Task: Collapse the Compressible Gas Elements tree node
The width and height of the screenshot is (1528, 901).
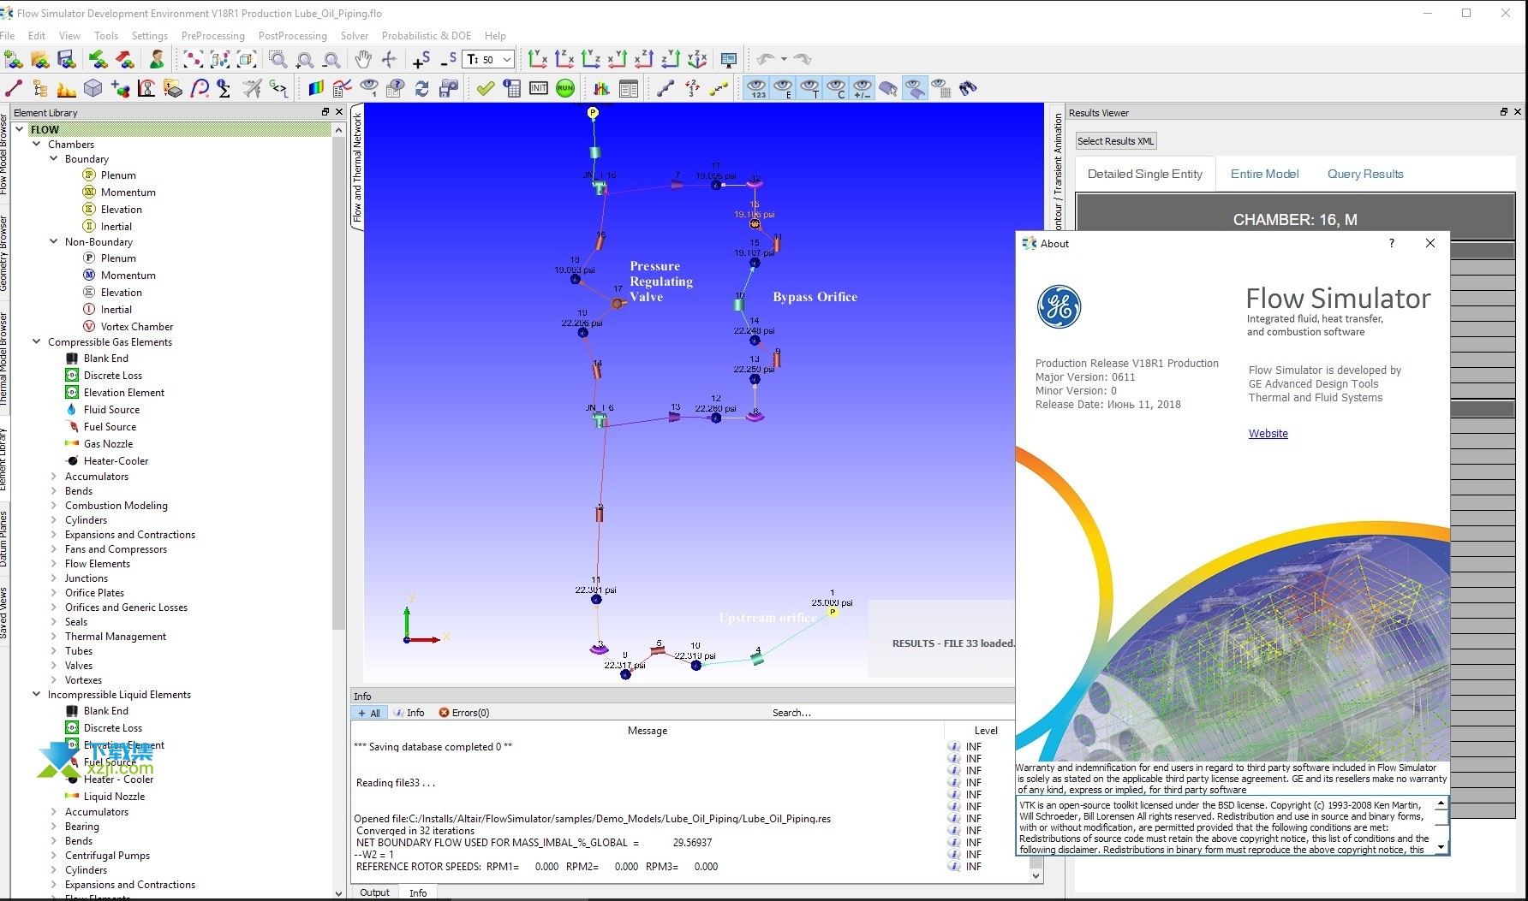Action: coord(37,342)
